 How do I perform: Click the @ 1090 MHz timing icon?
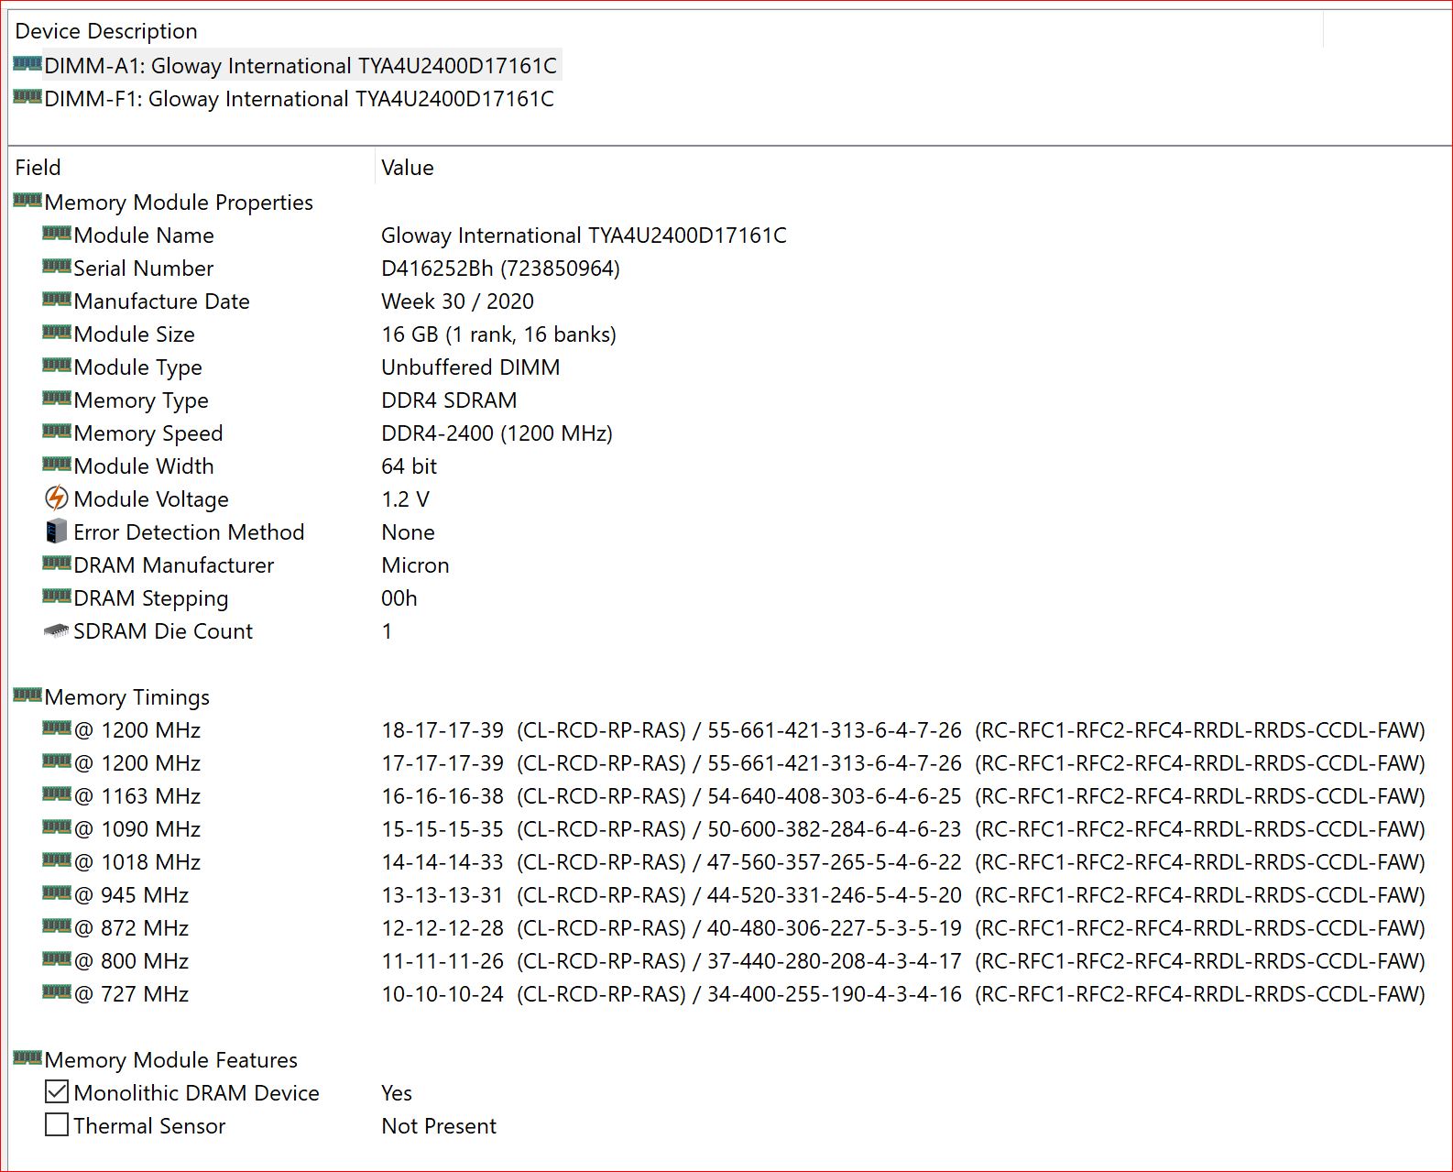coord(57,827)
